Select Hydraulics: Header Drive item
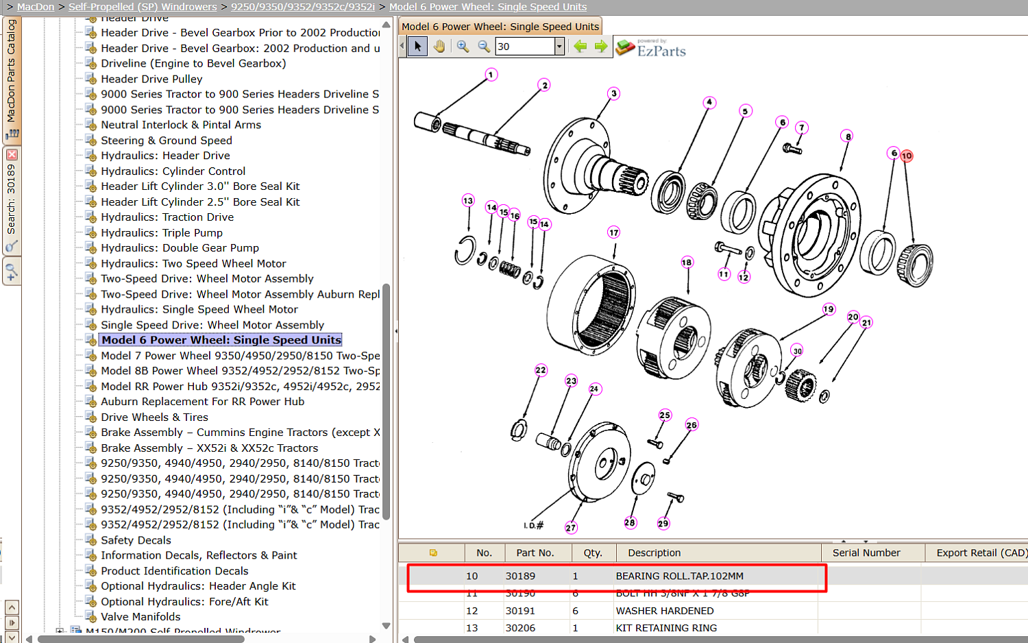 point(165,156)
